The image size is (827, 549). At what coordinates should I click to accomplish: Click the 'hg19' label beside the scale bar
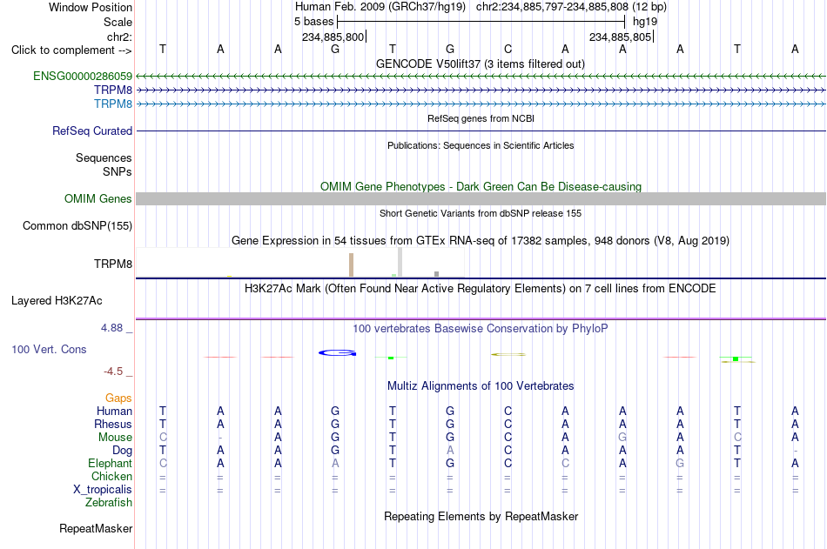[645, 22]
